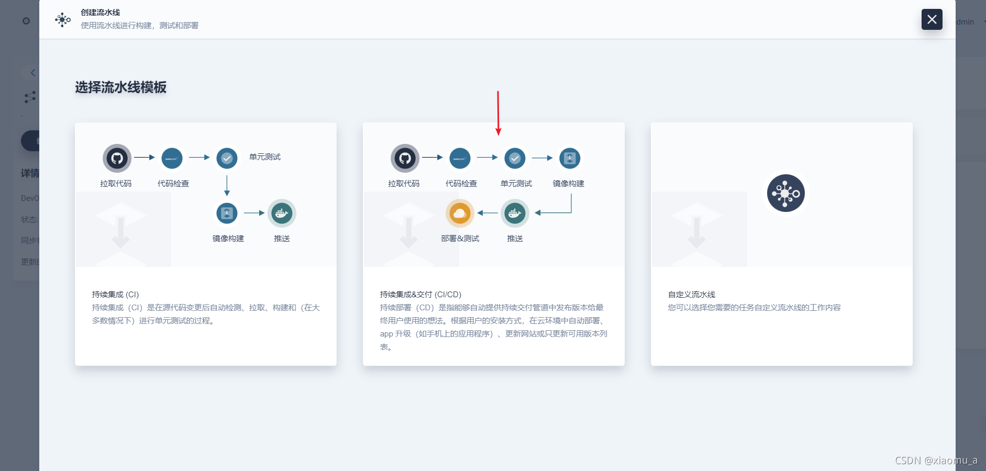
Task: Click the 单元测试 label in the CI template
Action: click(265, 157)
